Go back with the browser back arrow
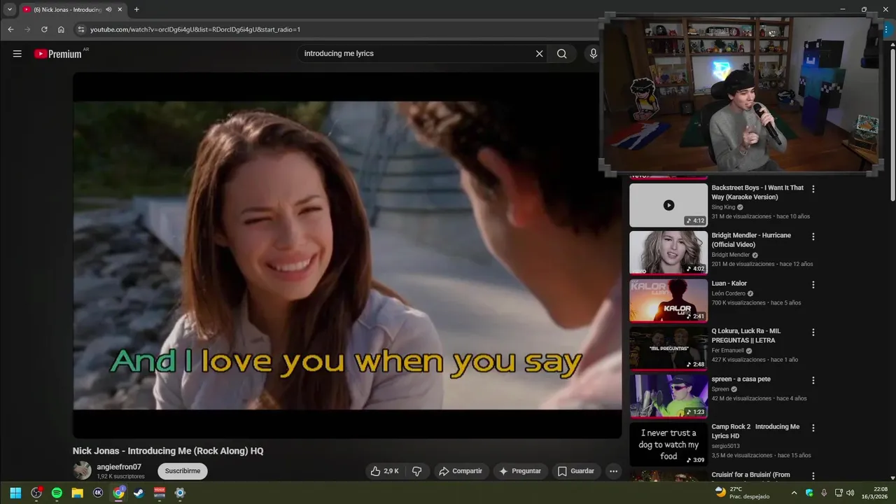The width and height of the screenshot is (896, 504). [x=10, y=29]
